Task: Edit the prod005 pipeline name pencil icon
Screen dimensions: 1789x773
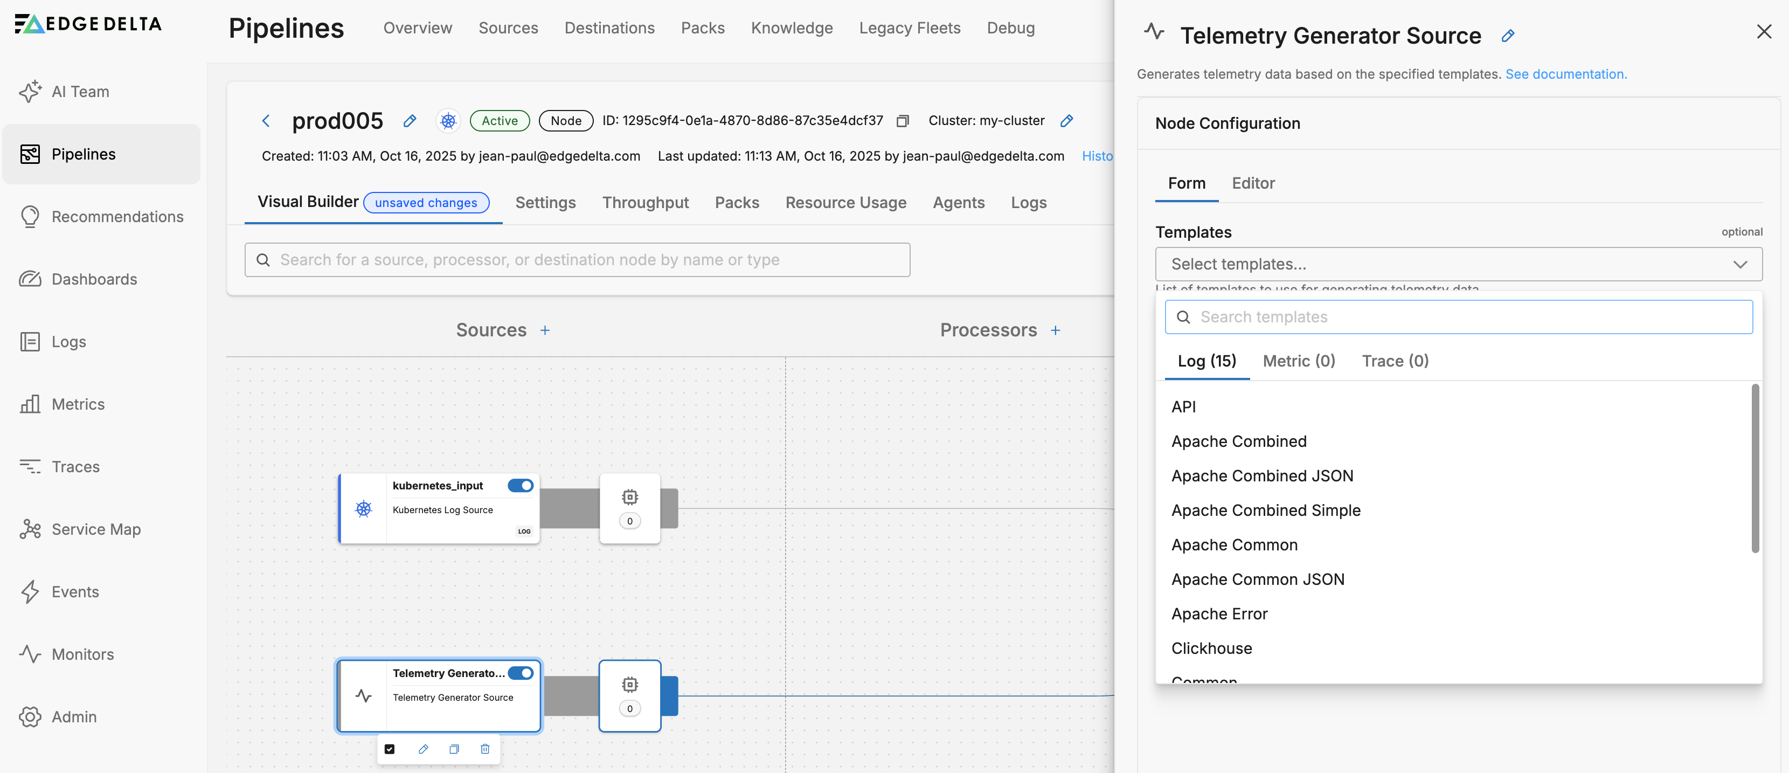Action: click(x=410, y=121)
